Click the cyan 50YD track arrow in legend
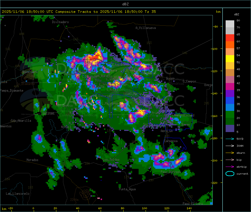The image size is (251, 212). coord(230,139)
